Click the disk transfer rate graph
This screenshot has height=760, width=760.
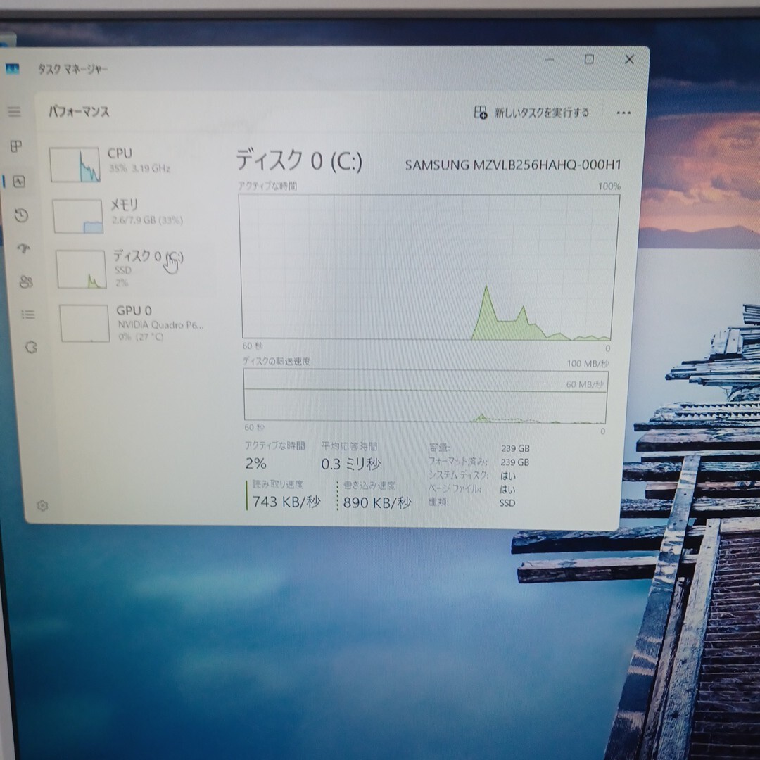[x=426, y=396]
